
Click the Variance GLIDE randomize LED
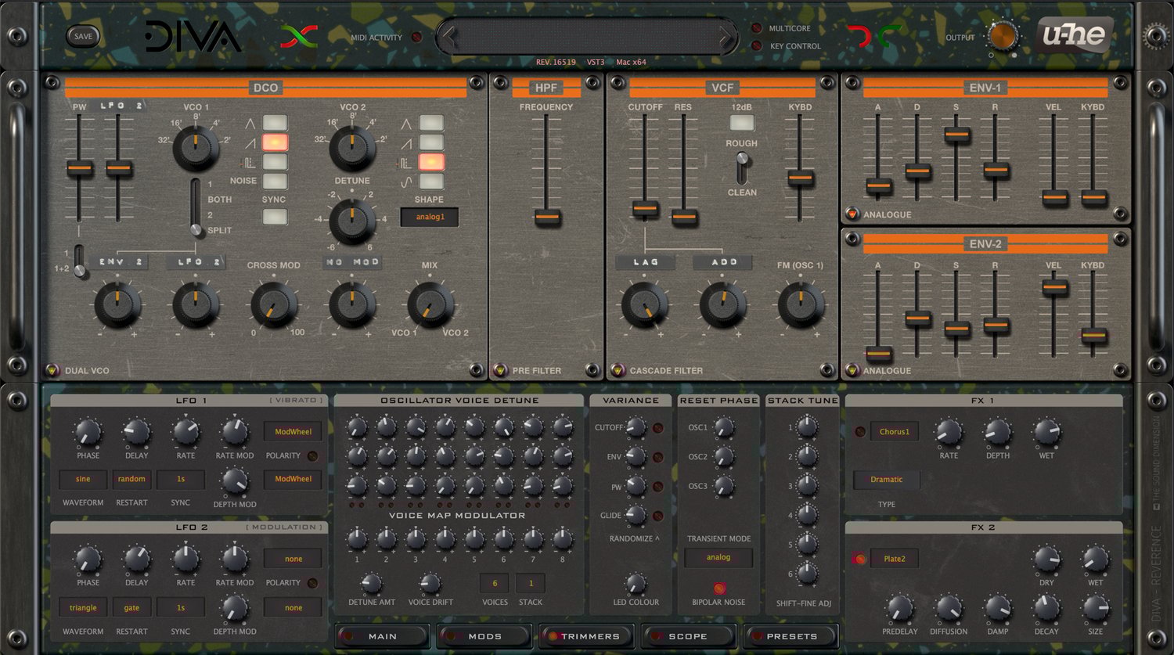coord(657,516)
